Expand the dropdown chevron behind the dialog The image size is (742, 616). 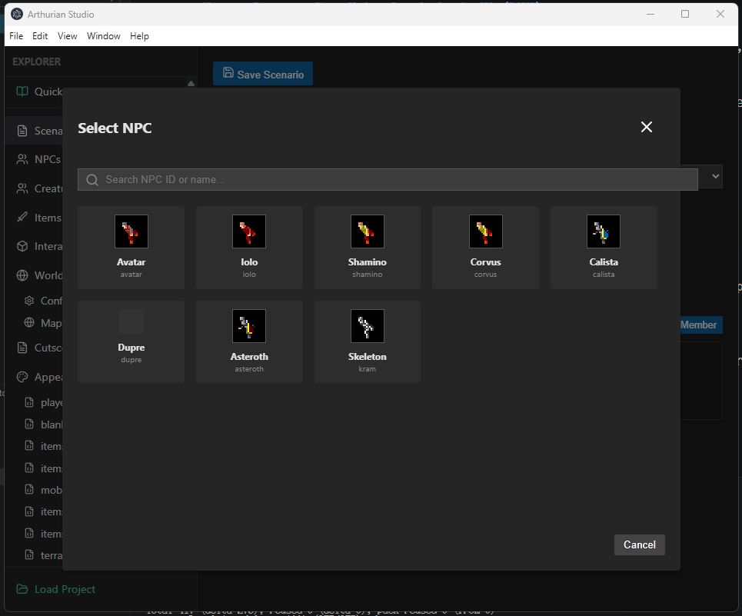pyautogui.click(x=716, y=176)
